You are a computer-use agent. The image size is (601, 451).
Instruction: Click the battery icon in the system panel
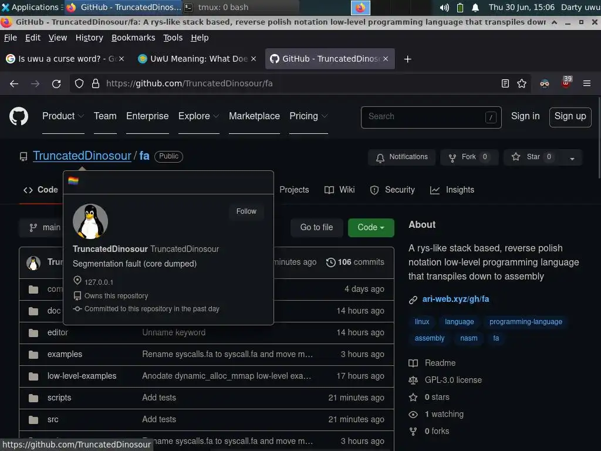460,7
